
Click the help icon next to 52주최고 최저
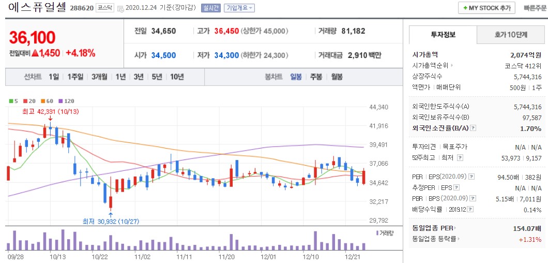(x=460, y=157)
